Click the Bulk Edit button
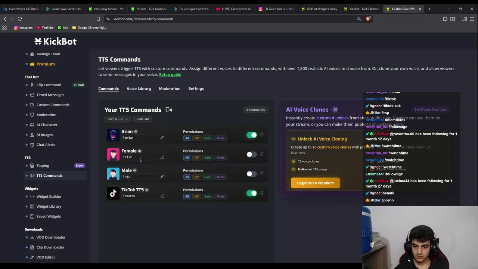The width and height of the screenshot is (478, 269). [x=143, y=119]
